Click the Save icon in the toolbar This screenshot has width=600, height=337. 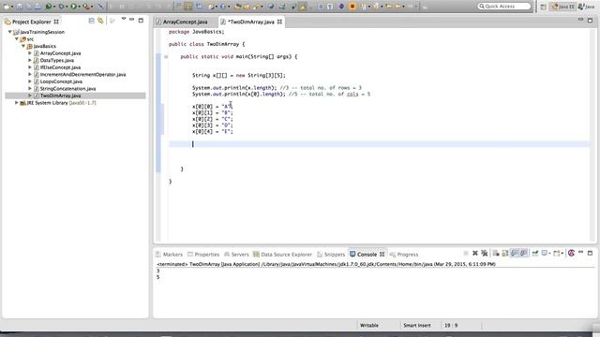(19, 7)
